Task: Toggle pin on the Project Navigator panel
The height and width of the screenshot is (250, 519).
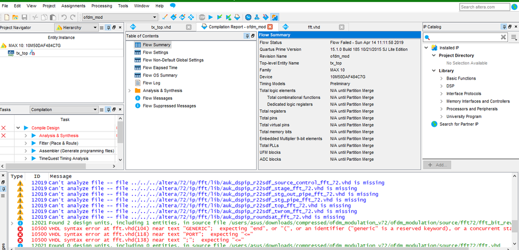Action: coord(108,27)
